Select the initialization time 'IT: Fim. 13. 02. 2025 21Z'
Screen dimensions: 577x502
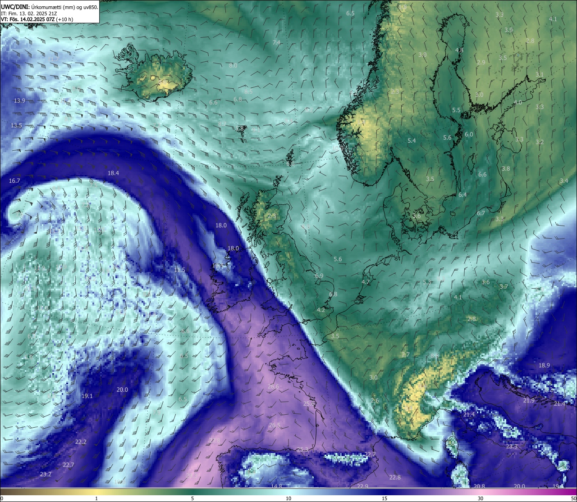(29, 14)
